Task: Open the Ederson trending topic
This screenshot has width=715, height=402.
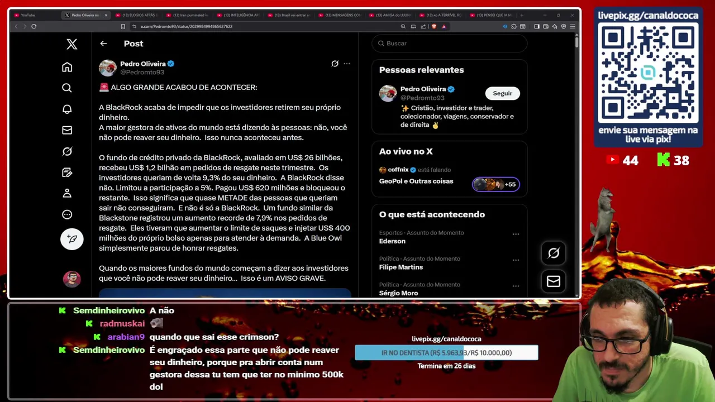Action: pos(392,241)
